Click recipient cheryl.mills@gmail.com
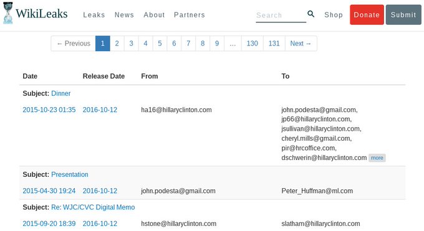The height and width of the screenshot is (231, 424). pos(316,139)
